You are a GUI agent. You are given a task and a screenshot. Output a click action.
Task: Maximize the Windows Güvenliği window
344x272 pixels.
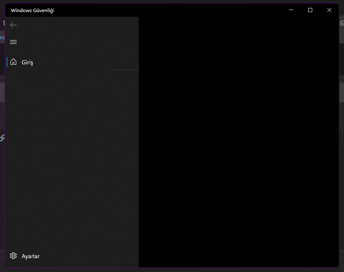(310, 10)
